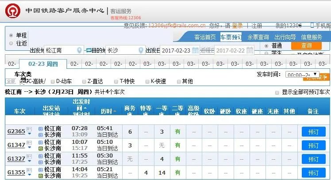Expand G1347 train details arrow
The height and width of the screenshot is (180, 331).
29,147
